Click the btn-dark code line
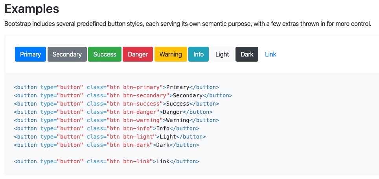Image resolution: width=379 pixels, height=179 pixels. (107, 145)
